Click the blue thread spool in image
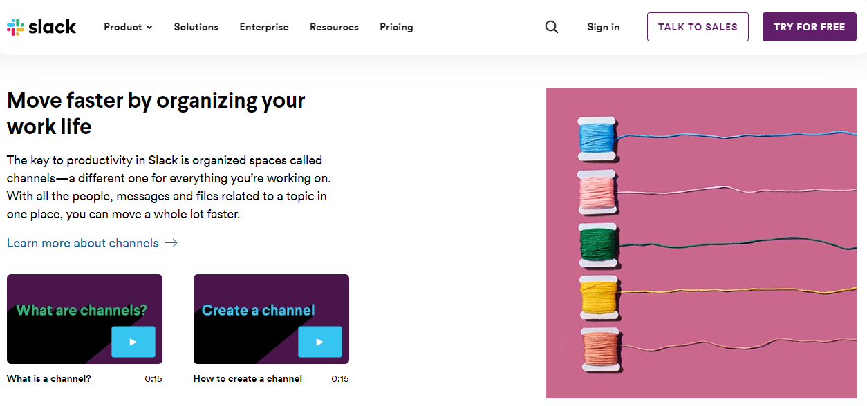This screenshot has height=406, width=867. [599, 137]
